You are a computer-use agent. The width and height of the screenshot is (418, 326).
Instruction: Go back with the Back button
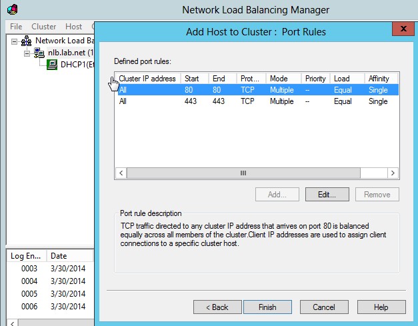(x=217, y=307)
